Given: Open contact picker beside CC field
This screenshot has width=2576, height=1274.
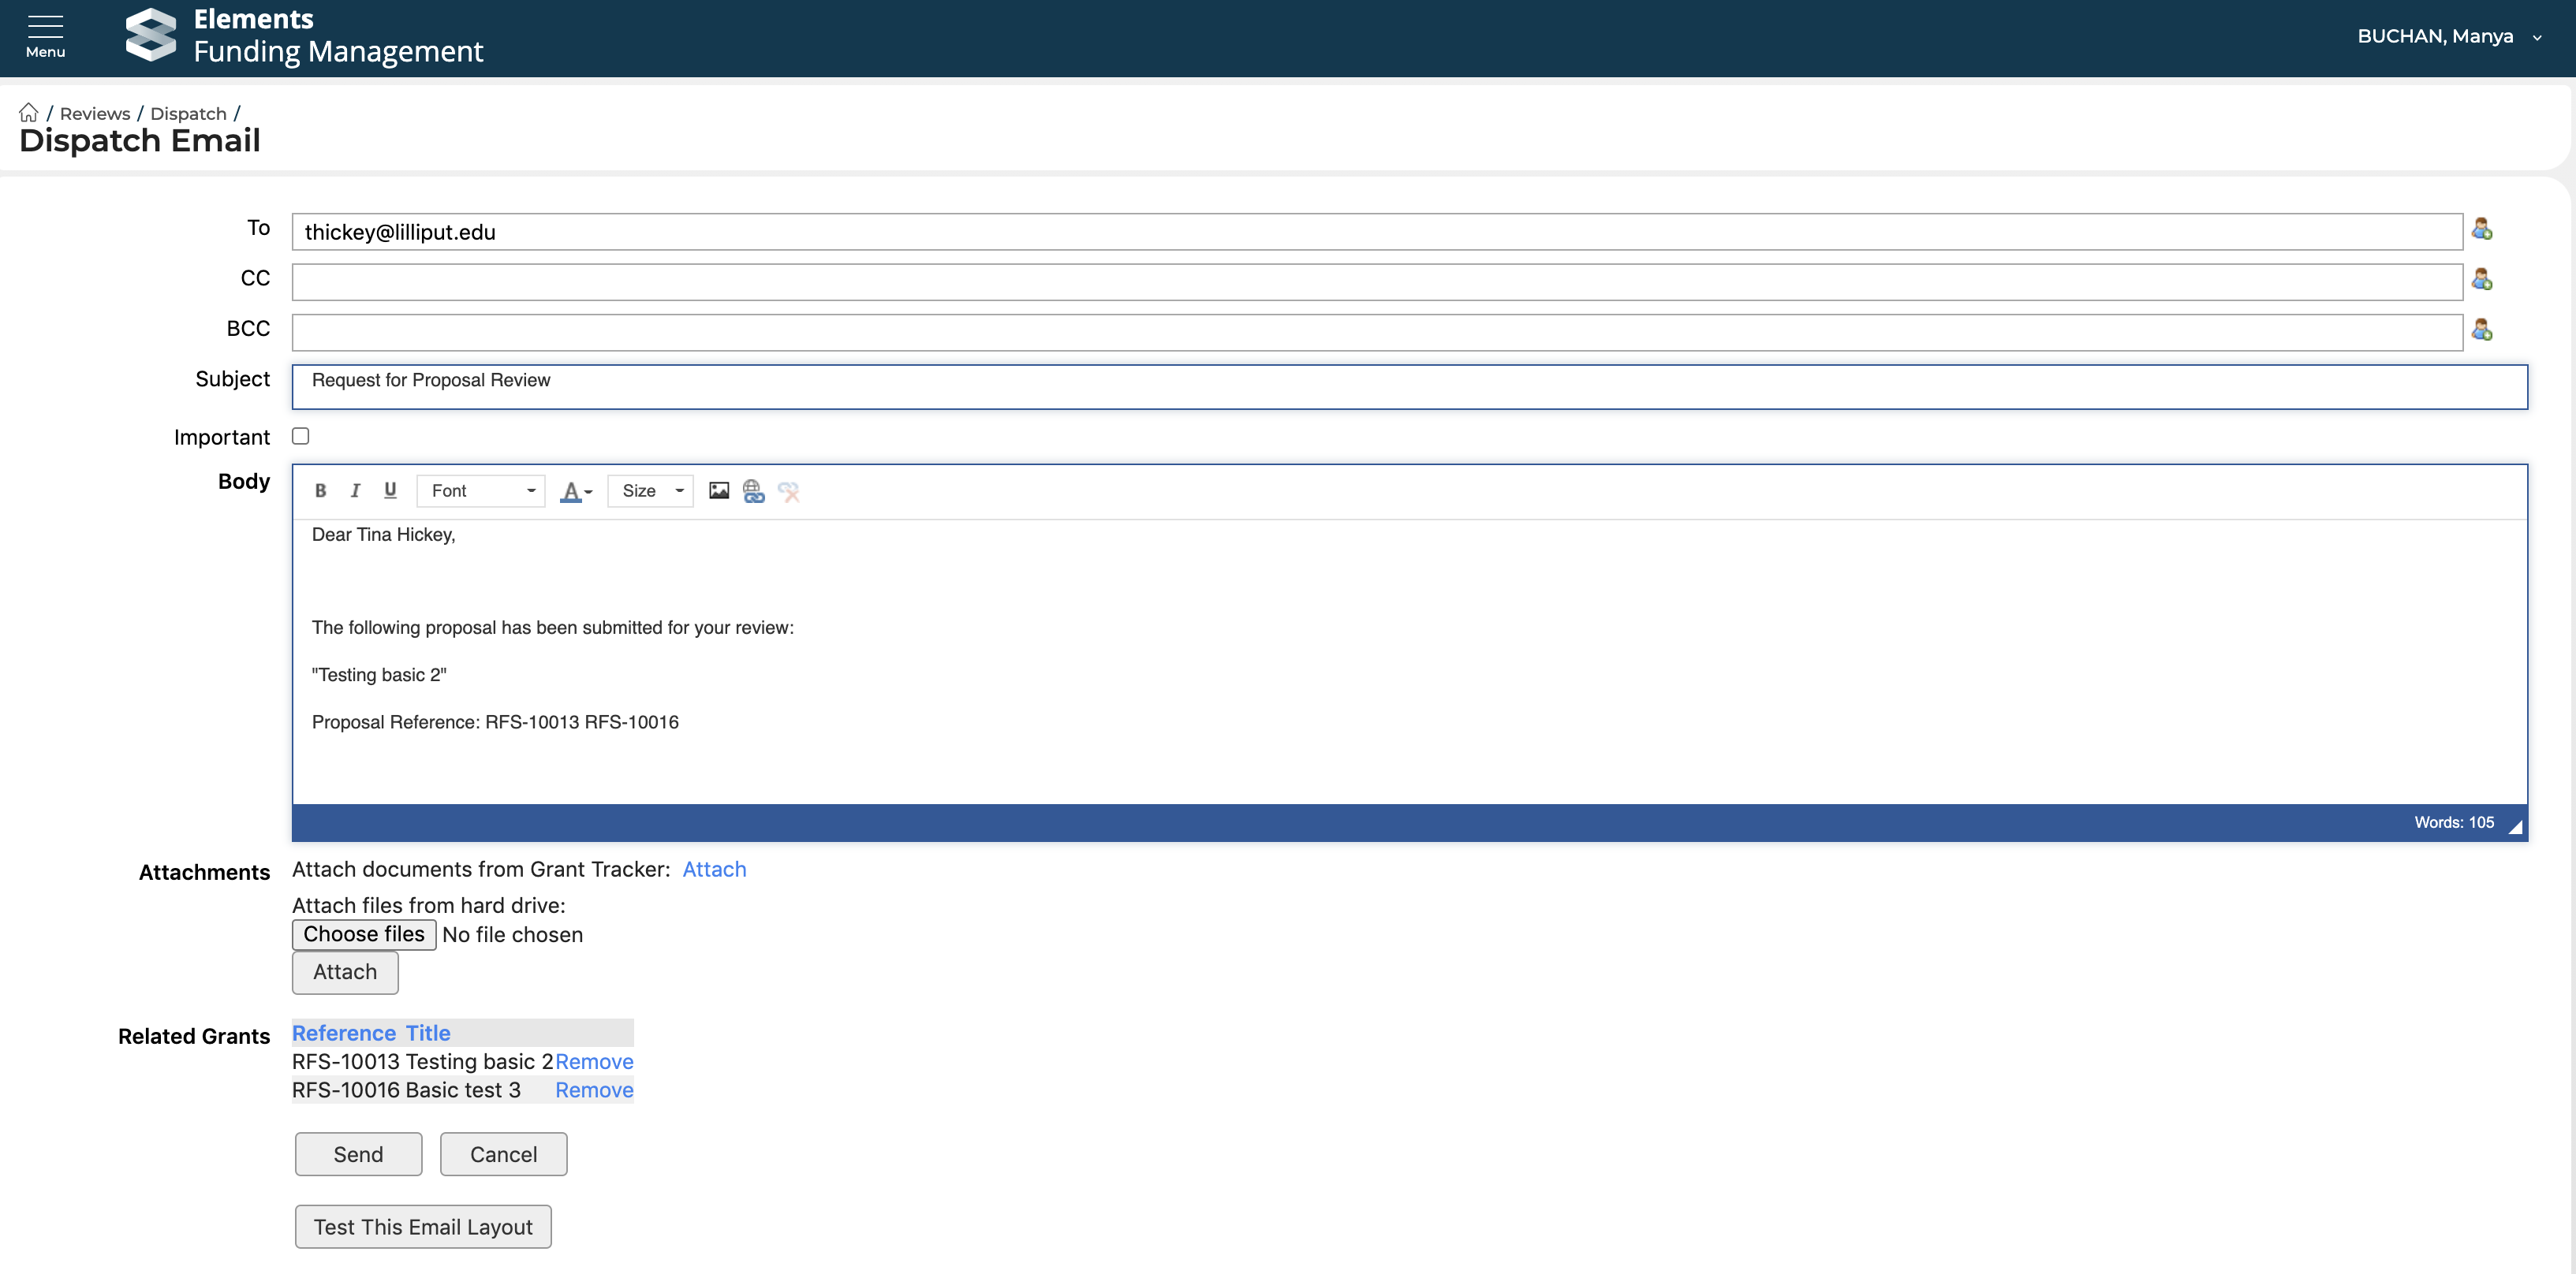Looking at the screenshot, I should [x=2481, y=280].
